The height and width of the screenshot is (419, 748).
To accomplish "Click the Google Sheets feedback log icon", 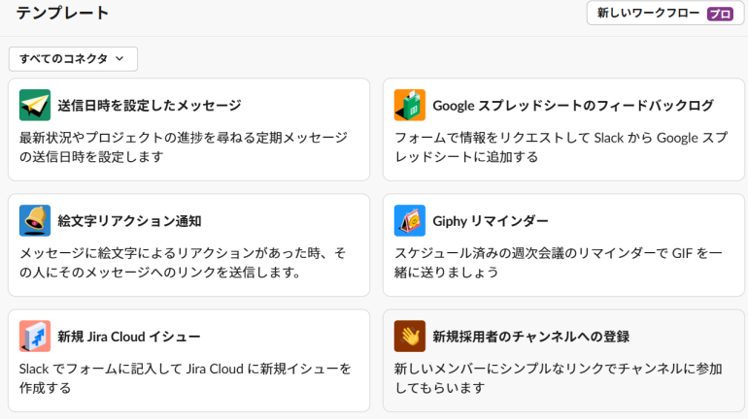I will click(410, 105).
